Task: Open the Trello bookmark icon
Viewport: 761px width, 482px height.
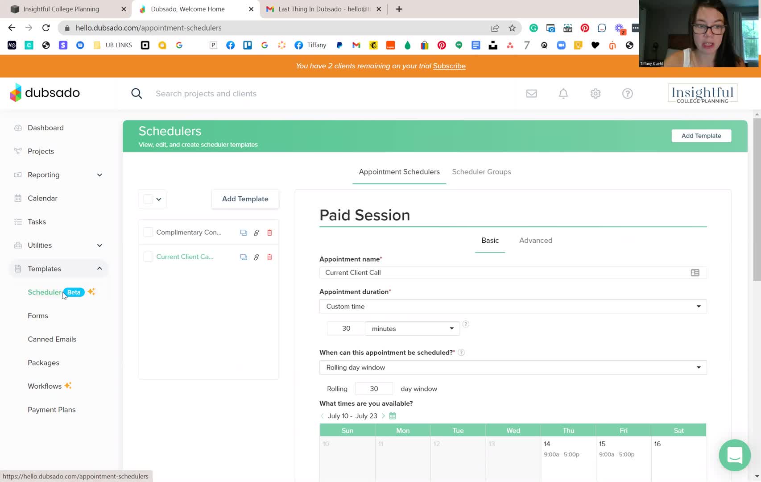Action: click(247, 45)
